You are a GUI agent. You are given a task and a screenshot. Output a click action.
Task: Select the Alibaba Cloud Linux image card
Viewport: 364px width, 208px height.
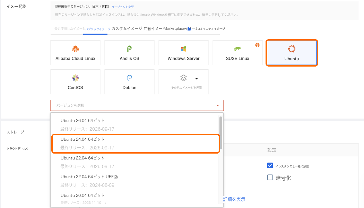(76, 53)
